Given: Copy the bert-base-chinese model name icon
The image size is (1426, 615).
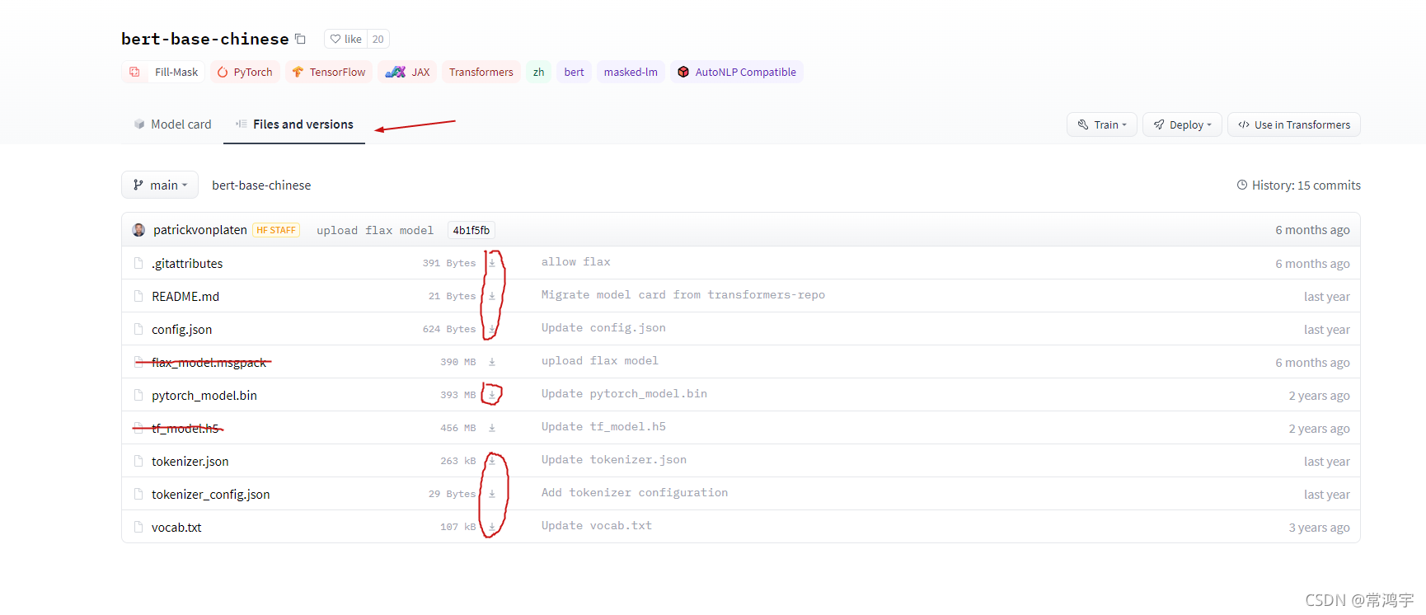Looking at the screenshot, I should (300, 39).
